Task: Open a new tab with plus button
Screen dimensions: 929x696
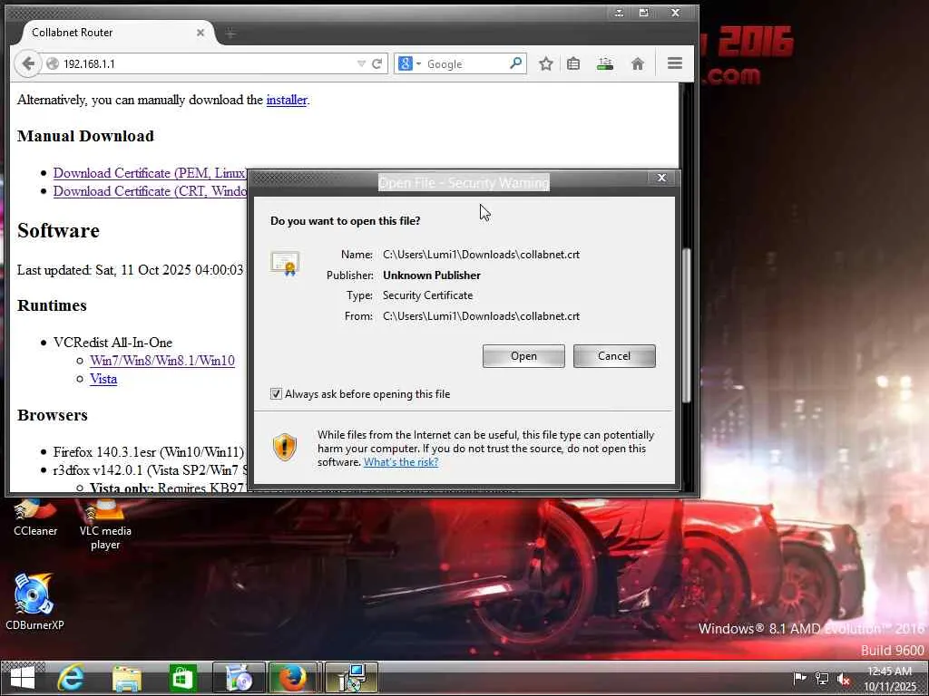Action: click(x=230, y=34)
